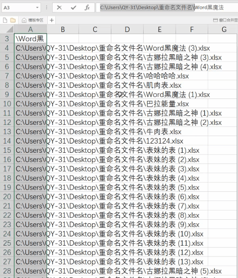Select cell with 巴拉能量.xlsx path
The width and height of the screenshot is (238, 278).
pos(31,104)
